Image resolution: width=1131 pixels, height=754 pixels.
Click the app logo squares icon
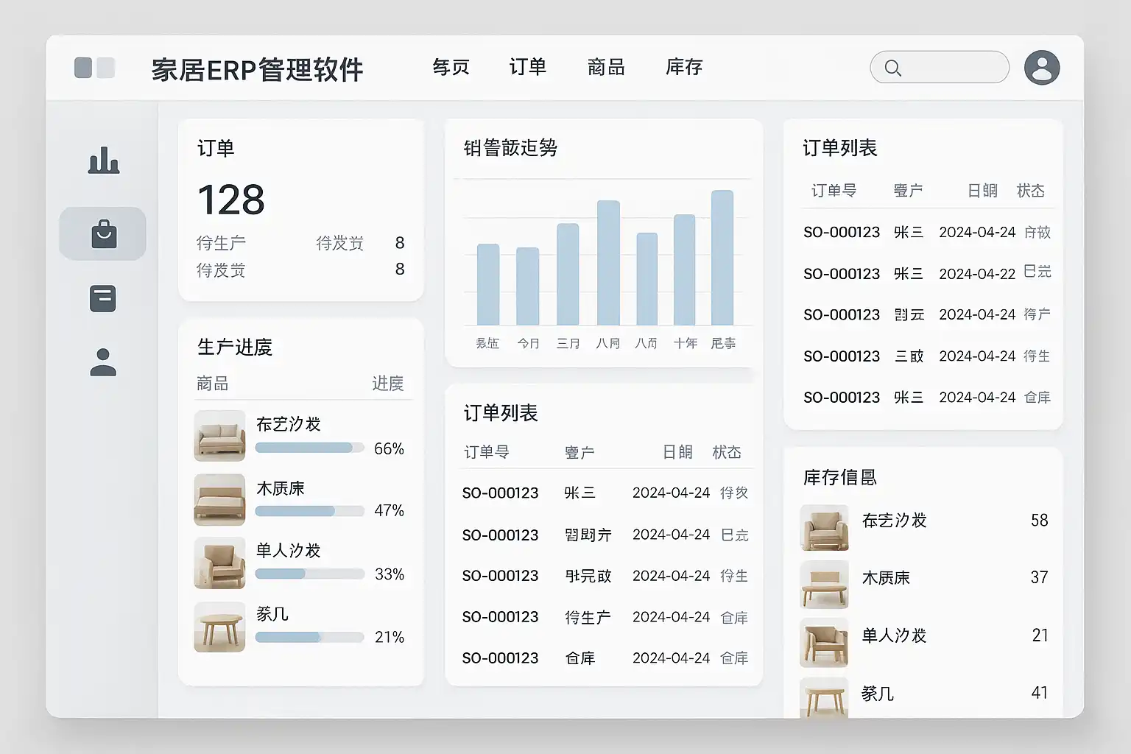tap(94, 68)
